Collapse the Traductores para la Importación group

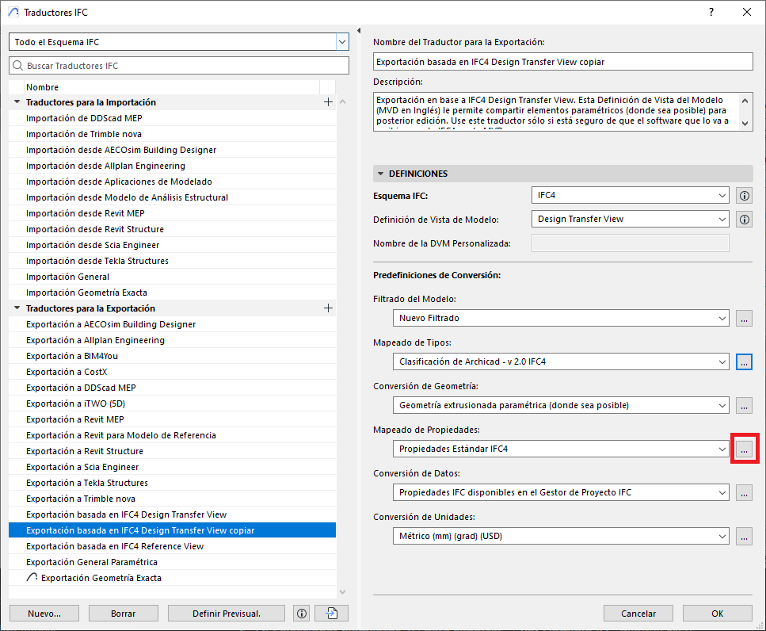(17, 102)
